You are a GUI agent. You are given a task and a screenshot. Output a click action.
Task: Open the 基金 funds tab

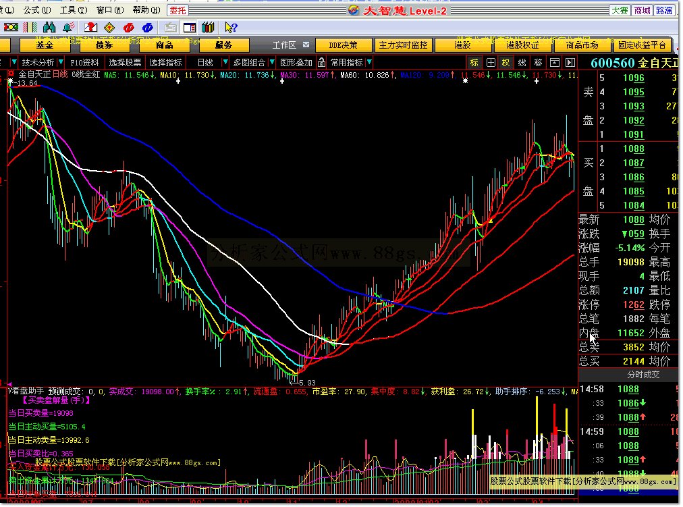[45, 45]
